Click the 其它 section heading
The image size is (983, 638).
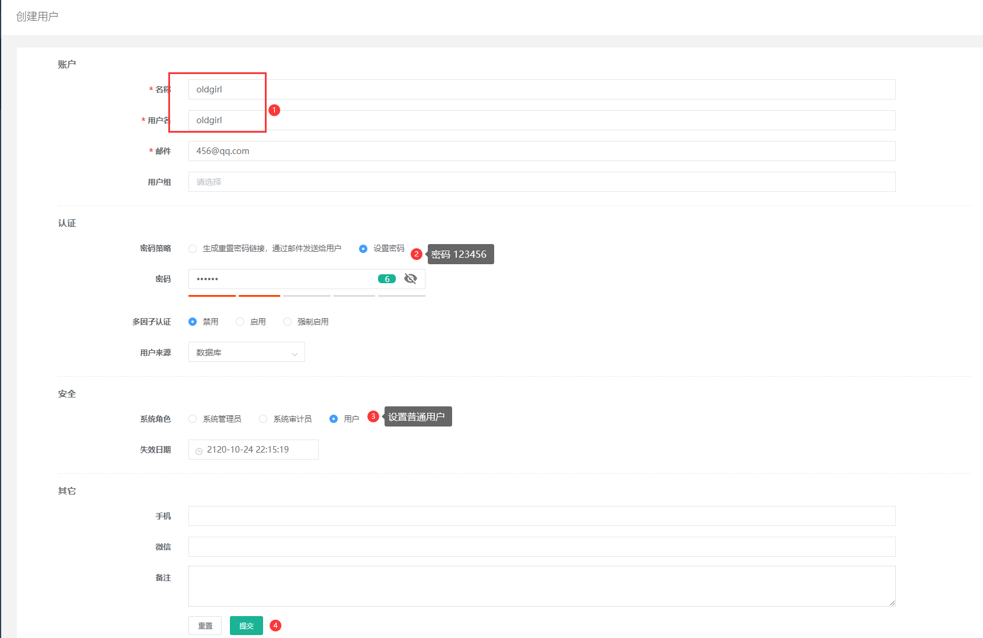[67, 491]
